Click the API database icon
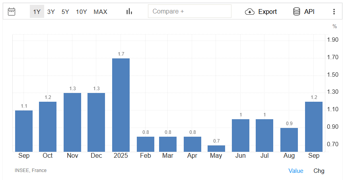Image resolution: width=346 pixels, height=180 pixels. 297,12
